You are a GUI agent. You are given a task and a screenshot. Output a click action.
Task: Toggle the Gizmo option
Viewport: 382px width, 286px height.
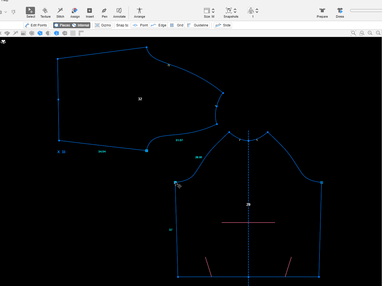[x=103, y=25]
